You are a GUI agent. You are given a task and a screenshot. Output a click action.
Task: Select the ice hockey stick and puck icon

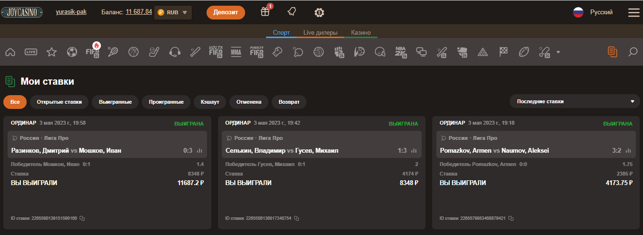pos(154,52)
